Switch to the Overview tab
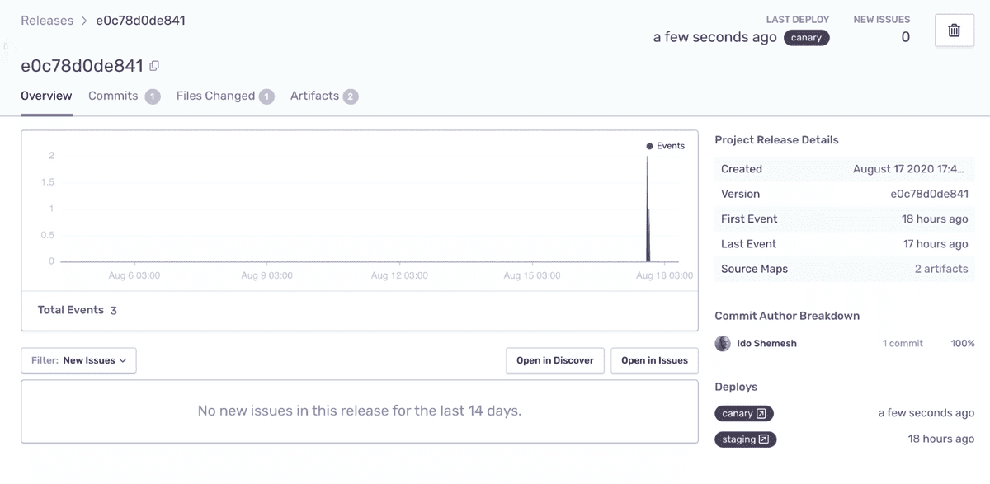The height and width of the screenshot is (484, 990). pos(46,96)
